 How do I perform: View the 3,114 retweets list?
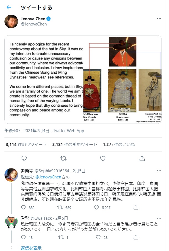[26, 145]
